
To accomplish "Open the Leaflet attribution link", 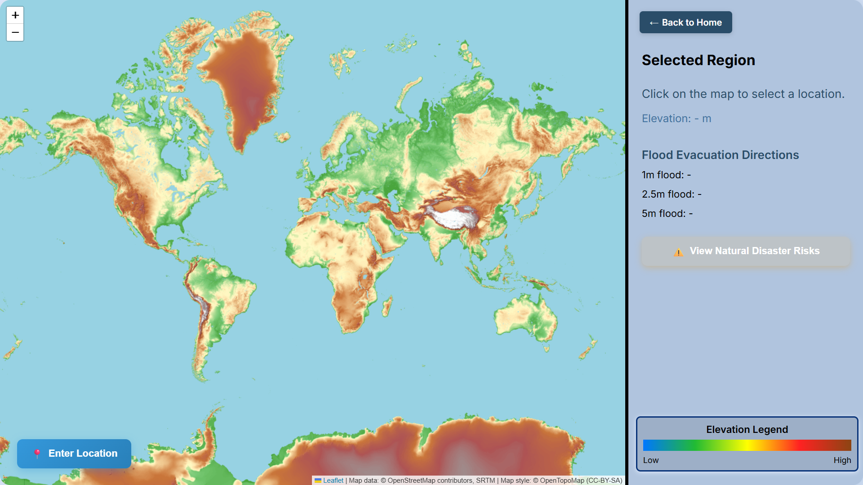I will tap(333, 481).
